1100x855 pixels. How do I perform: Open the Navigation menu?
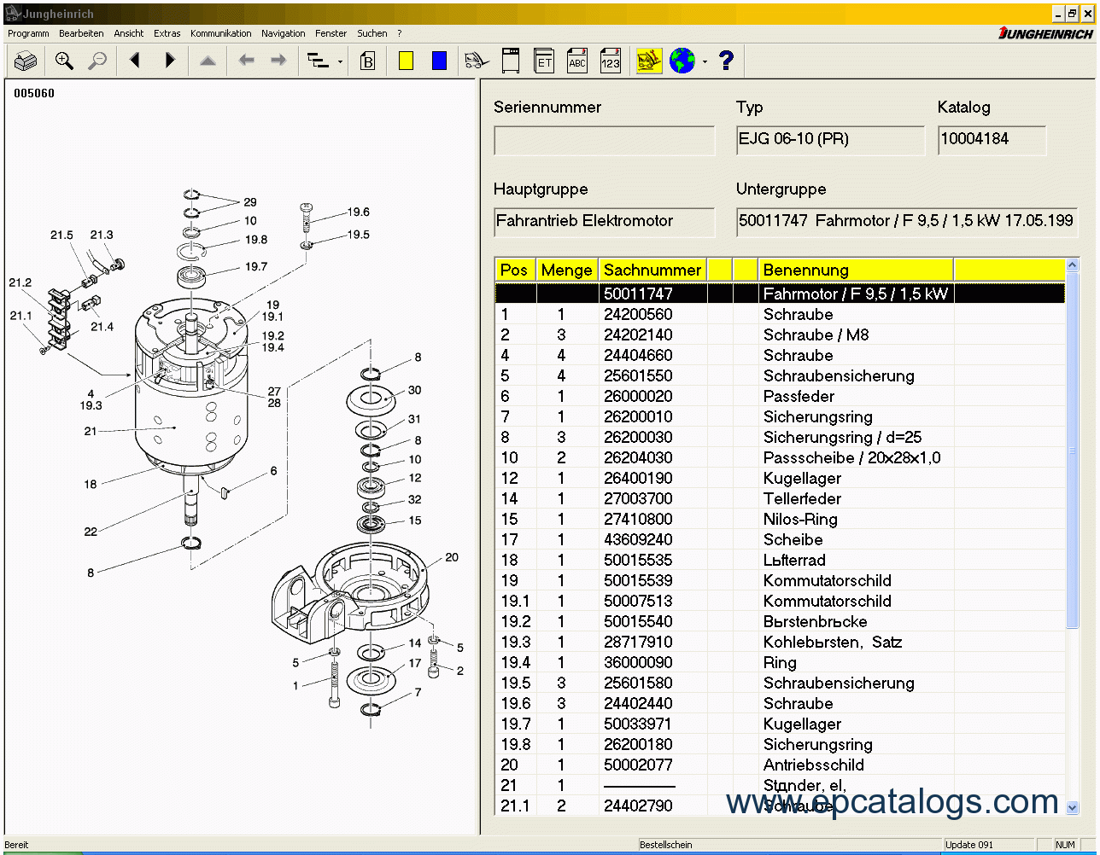pos(283,33)
